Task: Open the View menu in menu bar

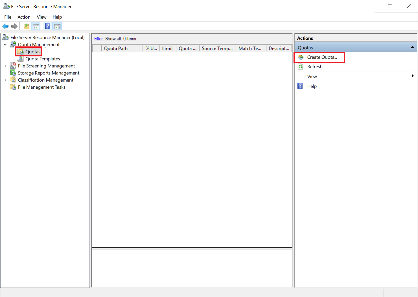Action: (42, 17)
